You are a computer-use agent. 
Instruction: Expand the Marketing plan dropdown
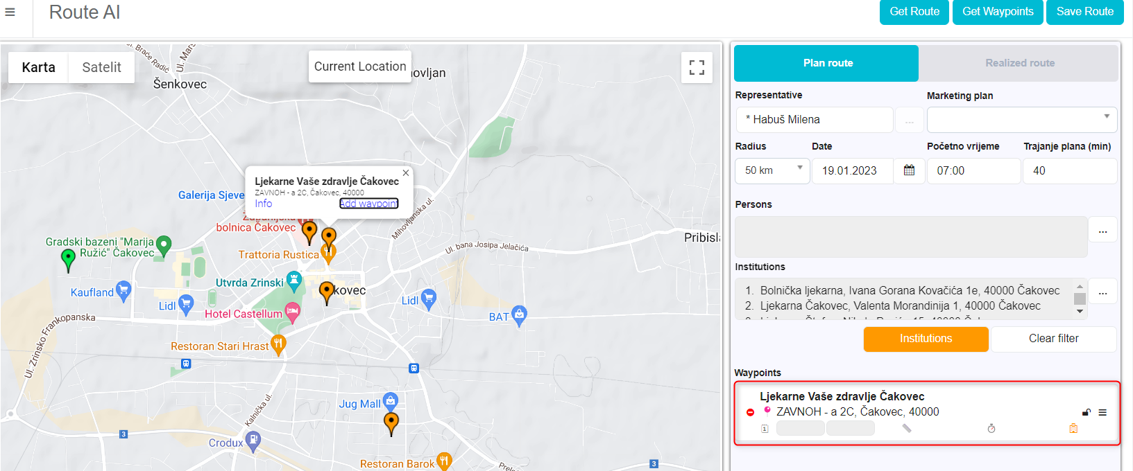[1022, 119]
